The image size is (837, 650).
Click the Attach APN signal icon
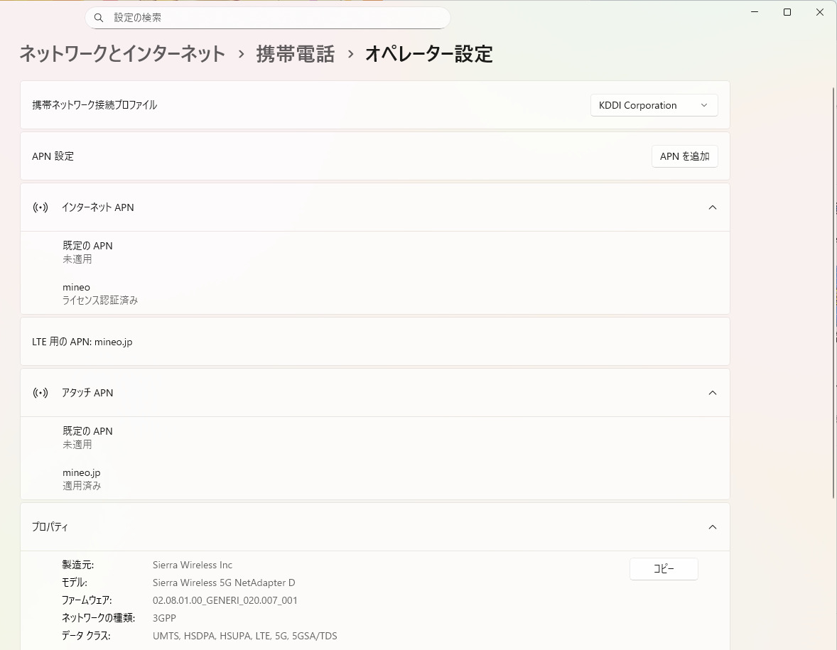coord(40,393)
